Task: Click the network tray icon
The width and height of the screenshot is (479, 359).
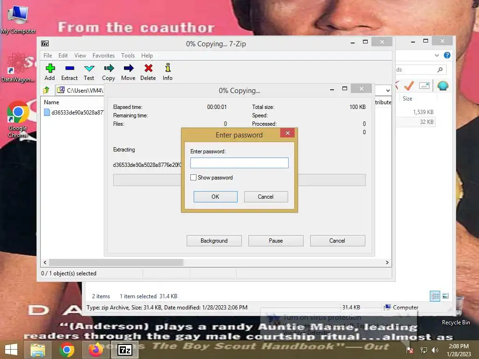Action: coord(424,350)
